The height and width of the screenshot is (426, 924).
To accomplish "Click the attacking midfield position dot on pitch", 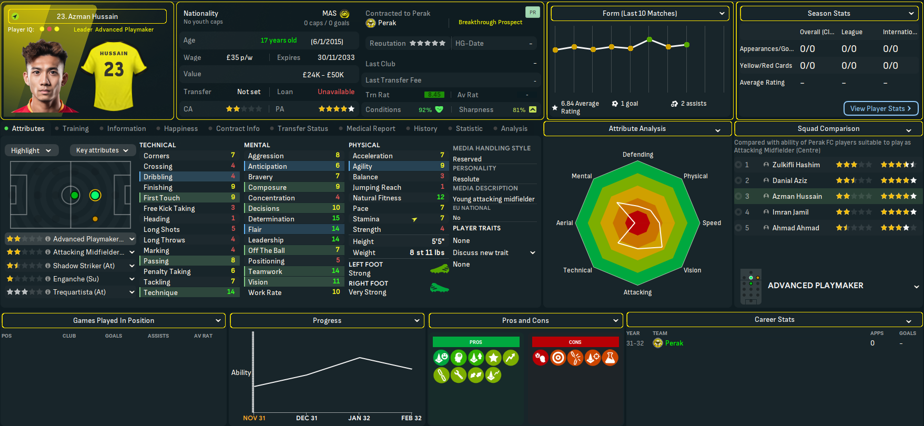I will (95, 196).
